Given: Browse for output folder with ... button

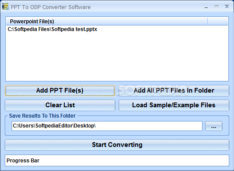Looking at the screenshot, I should 214,126.
